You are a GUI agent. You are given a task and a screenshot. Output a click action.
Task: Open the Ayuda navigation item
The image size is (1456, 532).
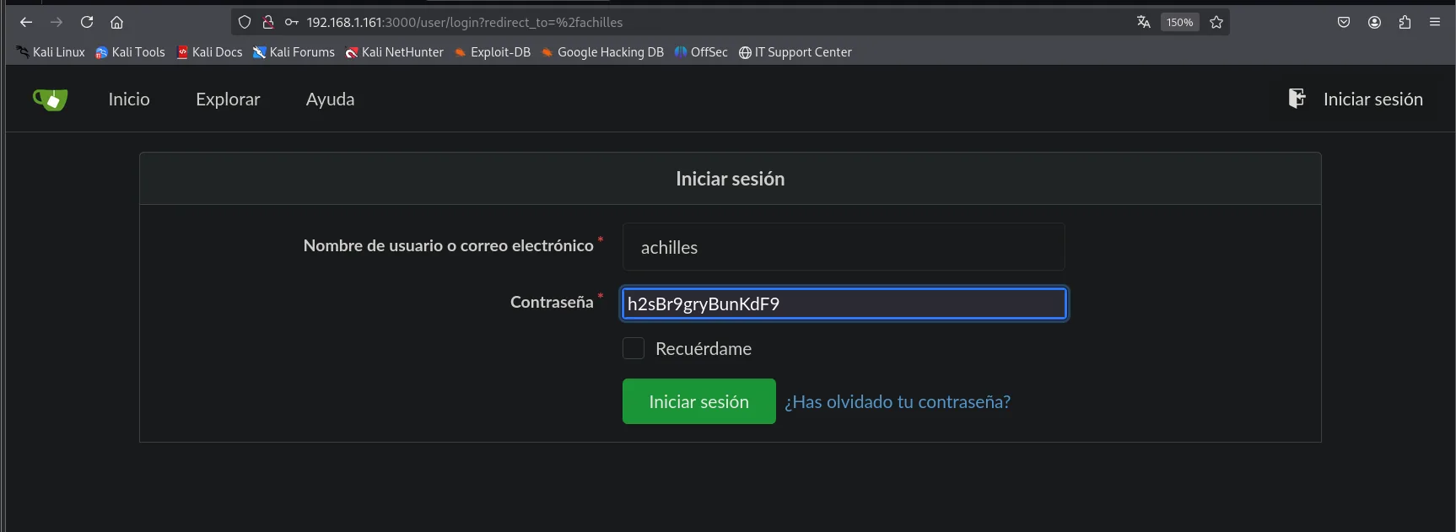pos(330,99)
